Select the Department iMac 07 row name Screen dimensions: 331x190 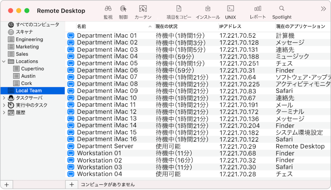click(x=107, y=77)
